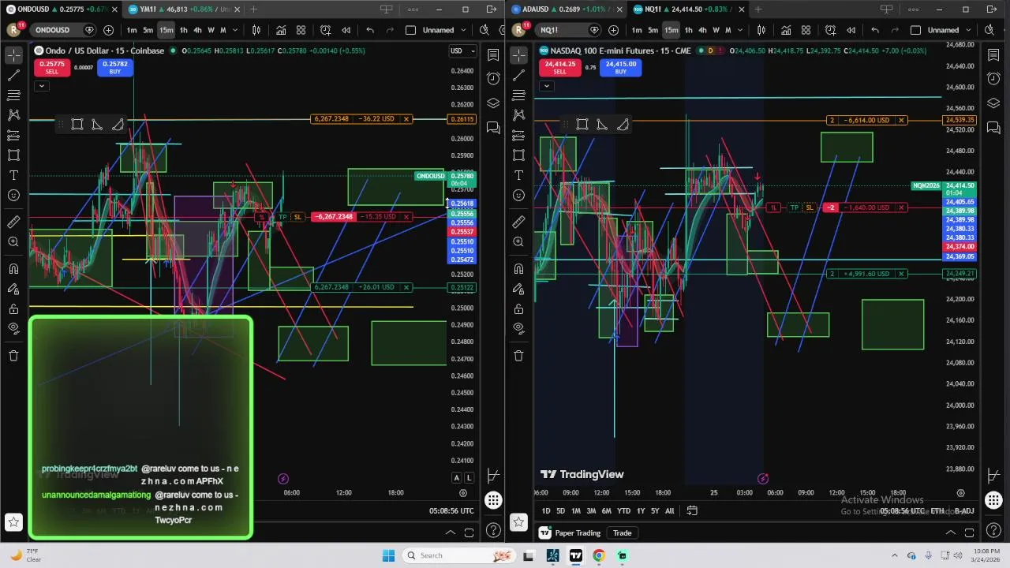Open chat panel icon in right window sidebar

point(993,128)
